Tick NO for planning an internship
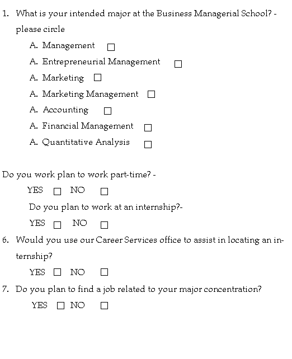292x359 pixels. [104, 225]
